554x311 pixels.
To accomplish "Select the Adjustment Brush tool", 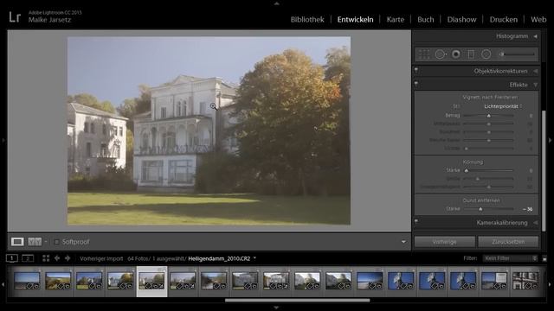I will [517, 54].
